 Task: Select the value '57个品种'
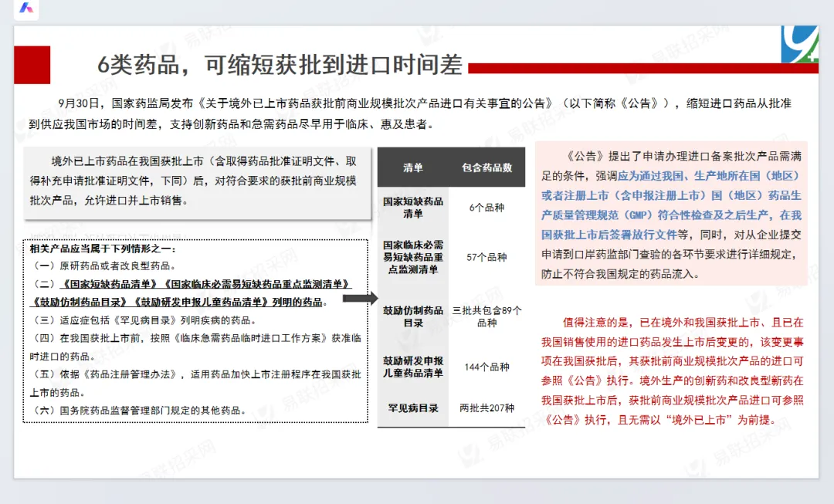(x=486, y=257)
